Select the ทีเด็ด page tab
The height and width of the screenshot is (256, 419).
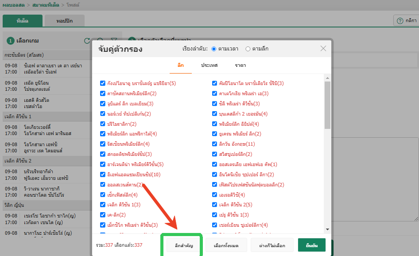[23, 21]
